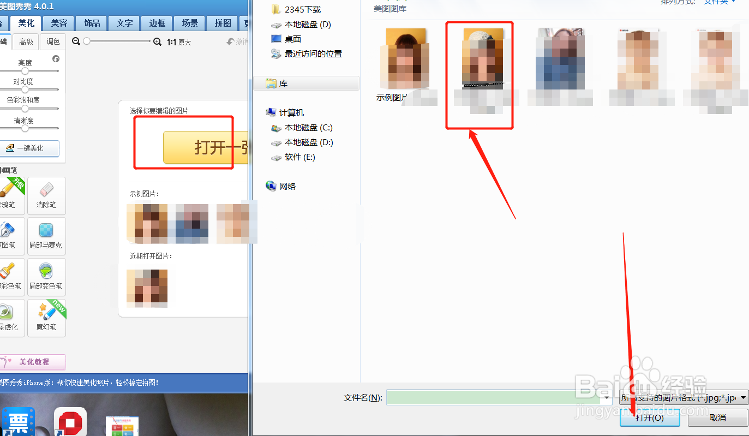The width and height of the screenshot is (749, 436).
Task: Open the colorful tiles desktop file icon
Action: tap(122, 426)
